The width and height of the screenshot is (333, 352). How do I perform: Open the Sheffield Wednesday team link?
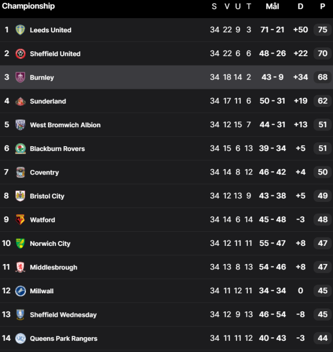63,315
